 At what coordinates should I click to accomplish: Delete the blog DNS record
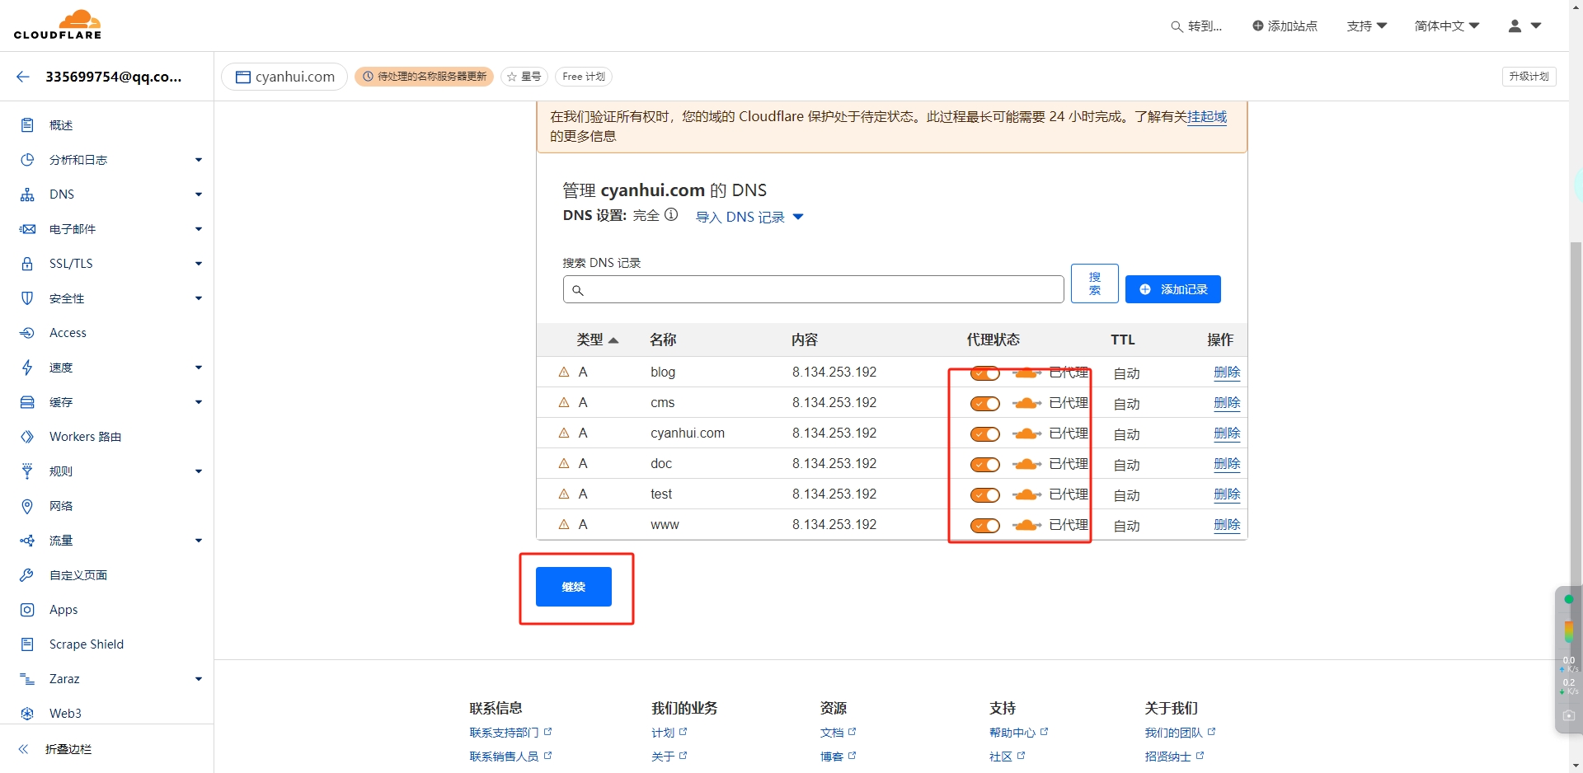[1227, 372]
